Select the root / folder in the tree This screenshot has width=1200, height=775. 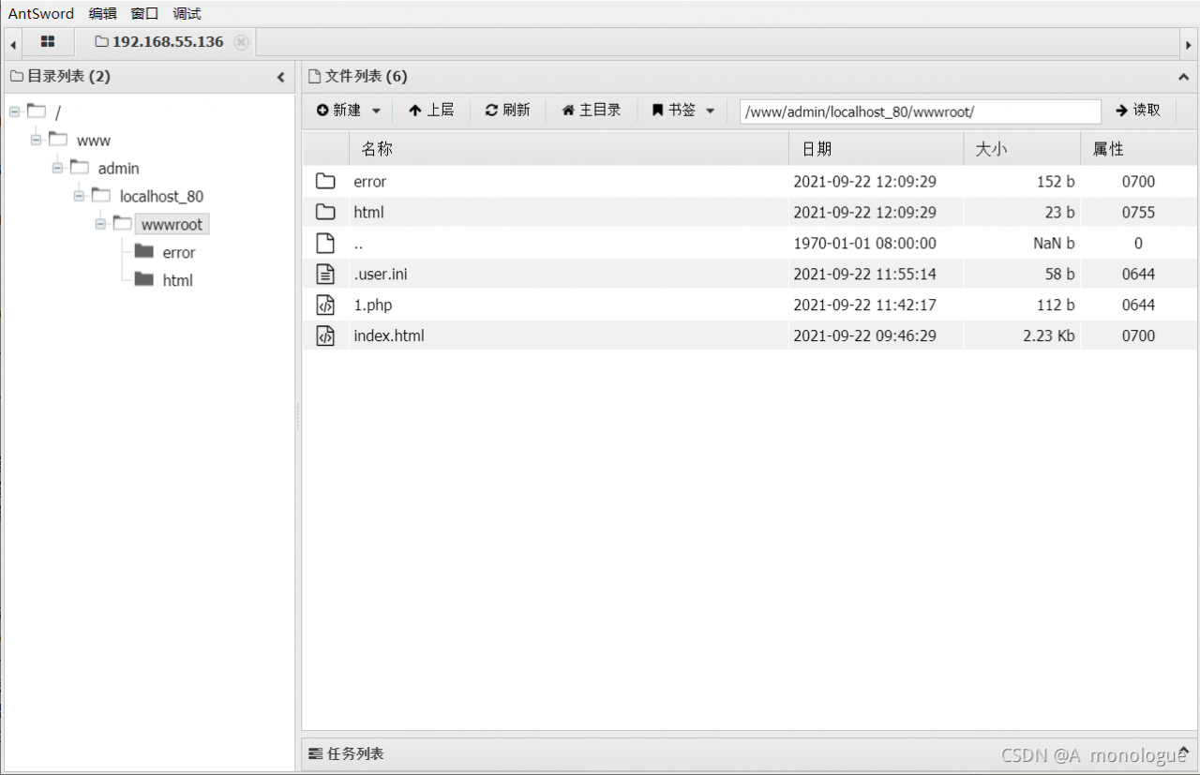point(58,112)
